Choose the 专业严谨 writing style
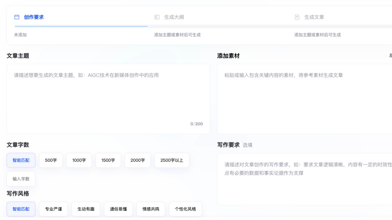392x220 pixels. (x=54, y=209)
